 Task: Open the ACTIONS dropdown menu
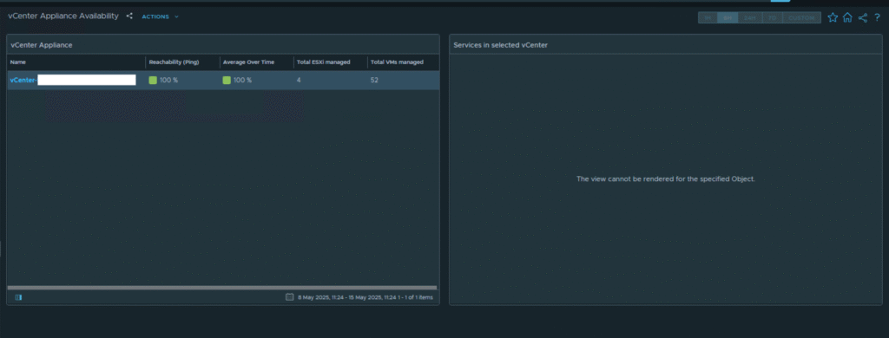(160, 17)
